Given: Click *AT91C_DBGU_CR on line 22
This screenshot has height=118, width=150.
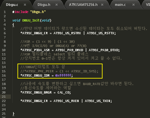Looking at the screenshot, I should tap(34, 101).
